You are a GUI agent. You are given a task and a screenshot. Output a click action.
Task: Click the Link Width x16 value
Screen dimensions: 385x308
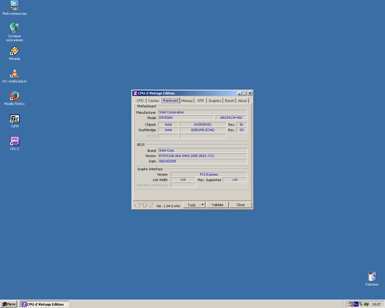coord(183,180)
